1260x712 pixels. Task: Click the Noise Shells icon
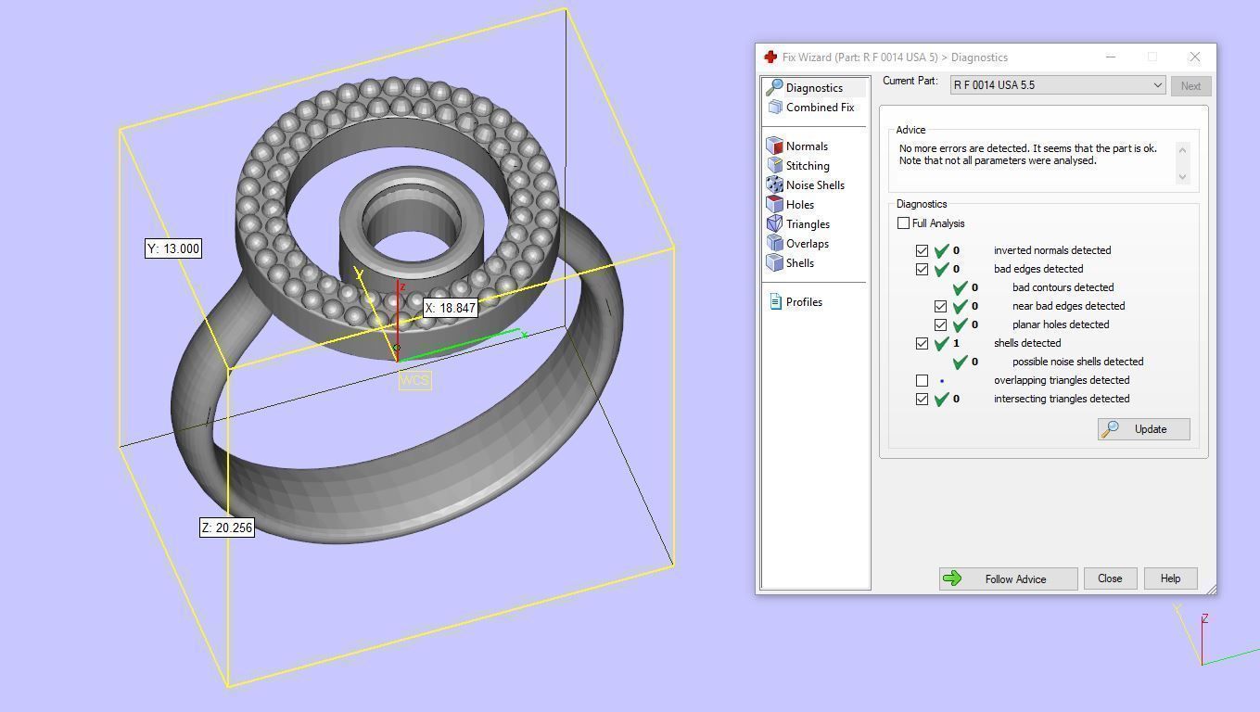[775, 185]
